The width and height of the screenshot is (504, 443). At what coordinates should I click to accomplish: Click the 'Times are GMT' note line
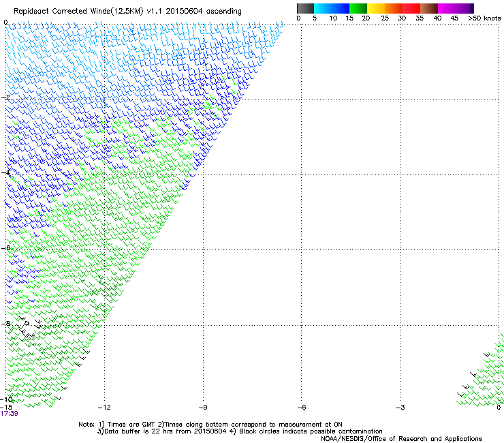(x=210, y=425)
